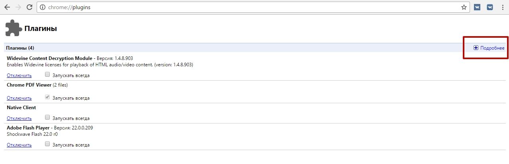The image size is (509, 164).
Task: Open second VK extension icon in toolbar
Action: (x=490, y=7)
